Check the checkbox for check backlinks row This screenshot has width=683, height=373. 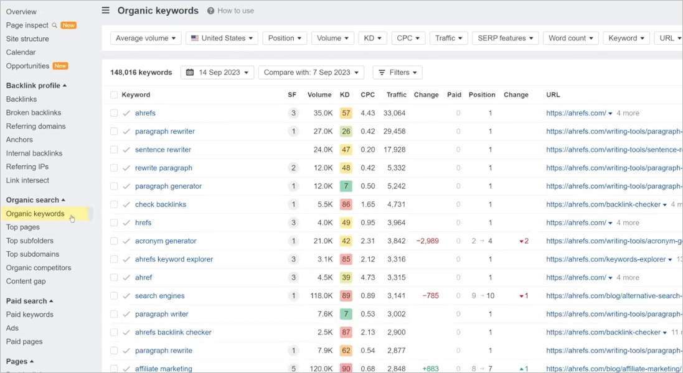tap(115, 204)
